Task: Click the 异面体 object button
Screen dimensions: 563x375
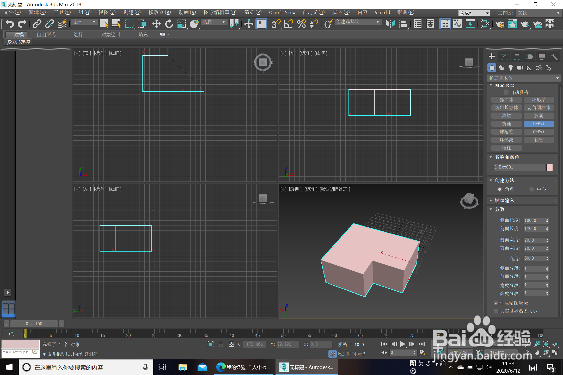Action: [506, 100]
